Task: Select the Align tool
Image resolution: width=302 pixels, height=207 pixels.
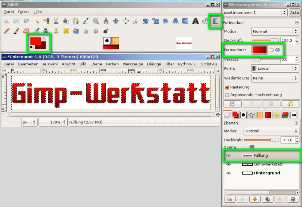Action: click(x=126, y=21)
